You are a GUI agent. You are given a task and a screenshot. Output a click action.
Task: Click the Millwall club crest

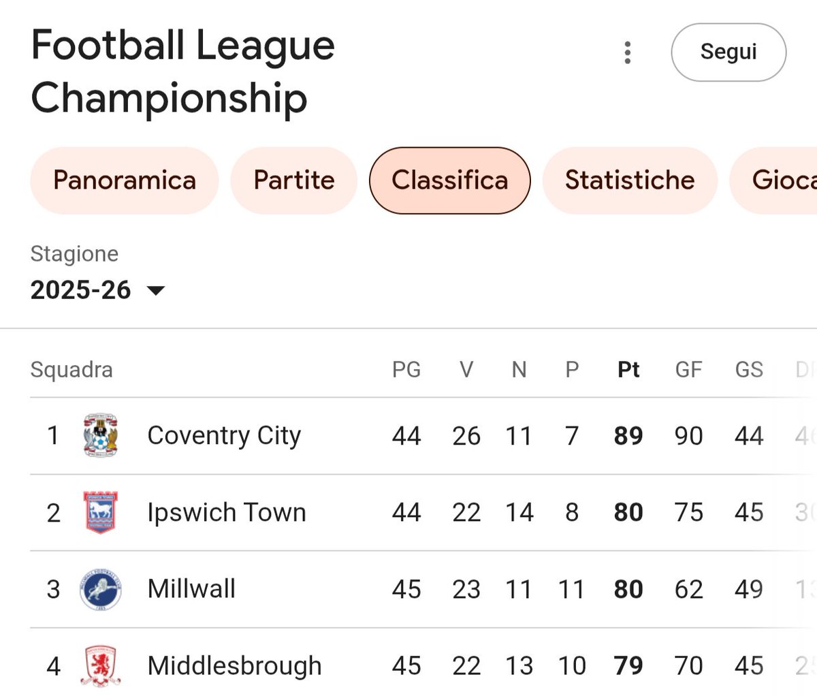(101, 589)
